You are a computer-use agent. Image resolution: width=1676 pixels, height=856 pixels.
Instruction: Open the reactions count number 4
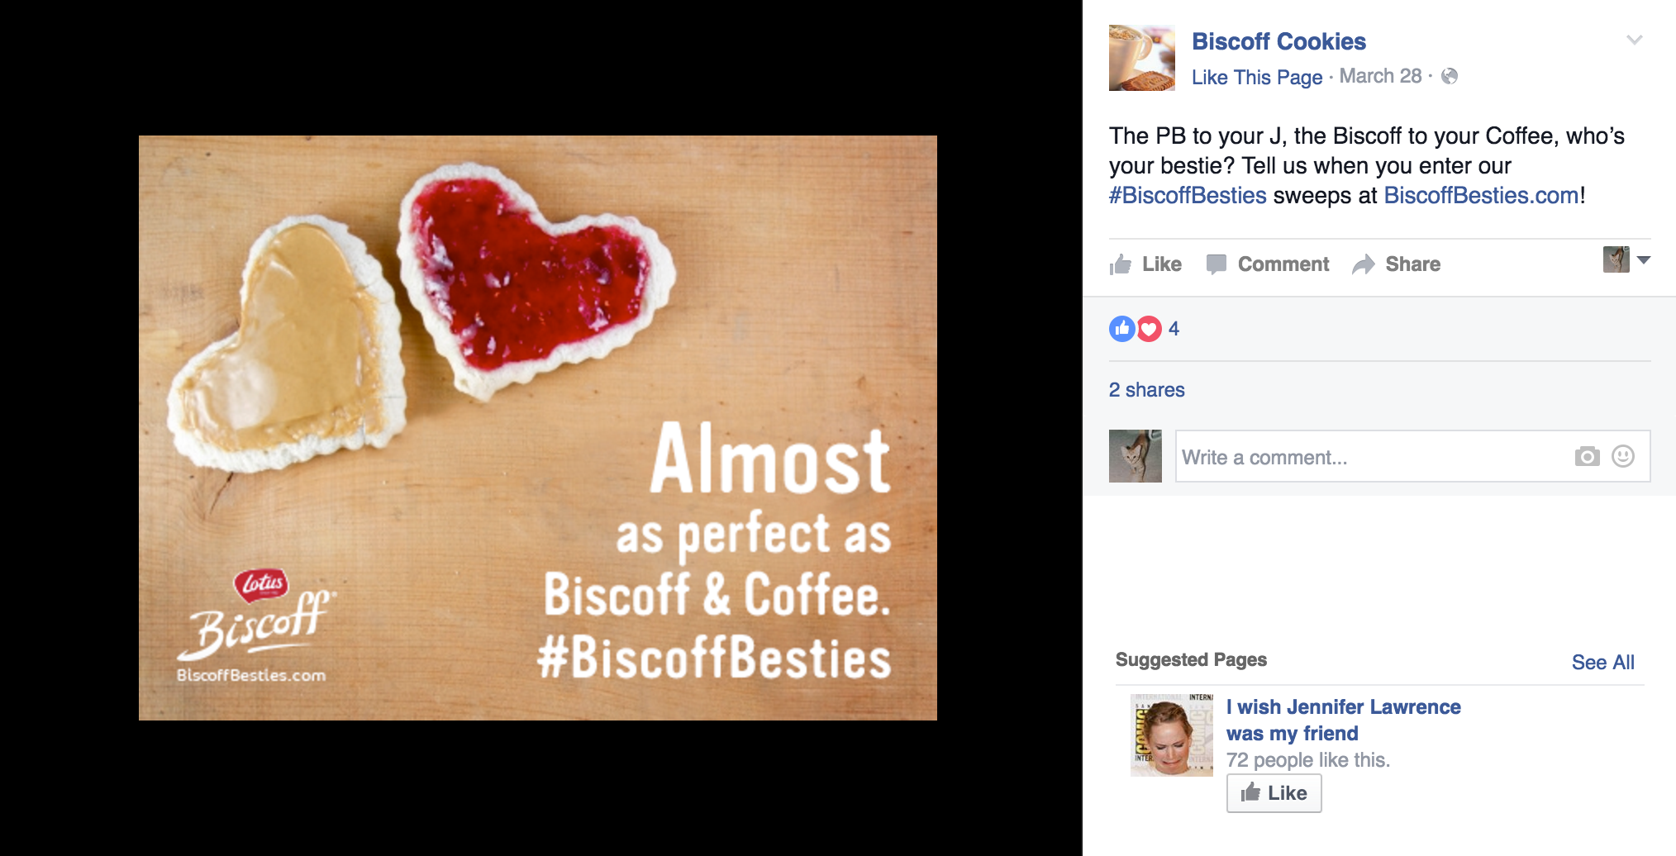click(x=1174, y=329)
